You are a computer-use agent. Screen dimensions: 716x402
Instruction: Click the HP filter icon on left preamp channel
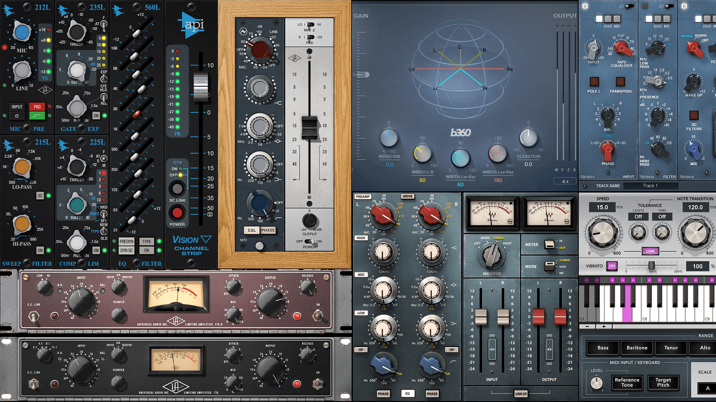coord(361,350)
